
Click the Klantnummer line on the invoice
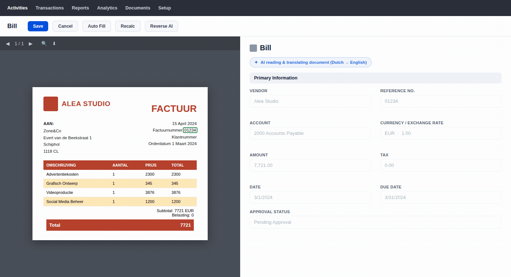pos(184,137)
